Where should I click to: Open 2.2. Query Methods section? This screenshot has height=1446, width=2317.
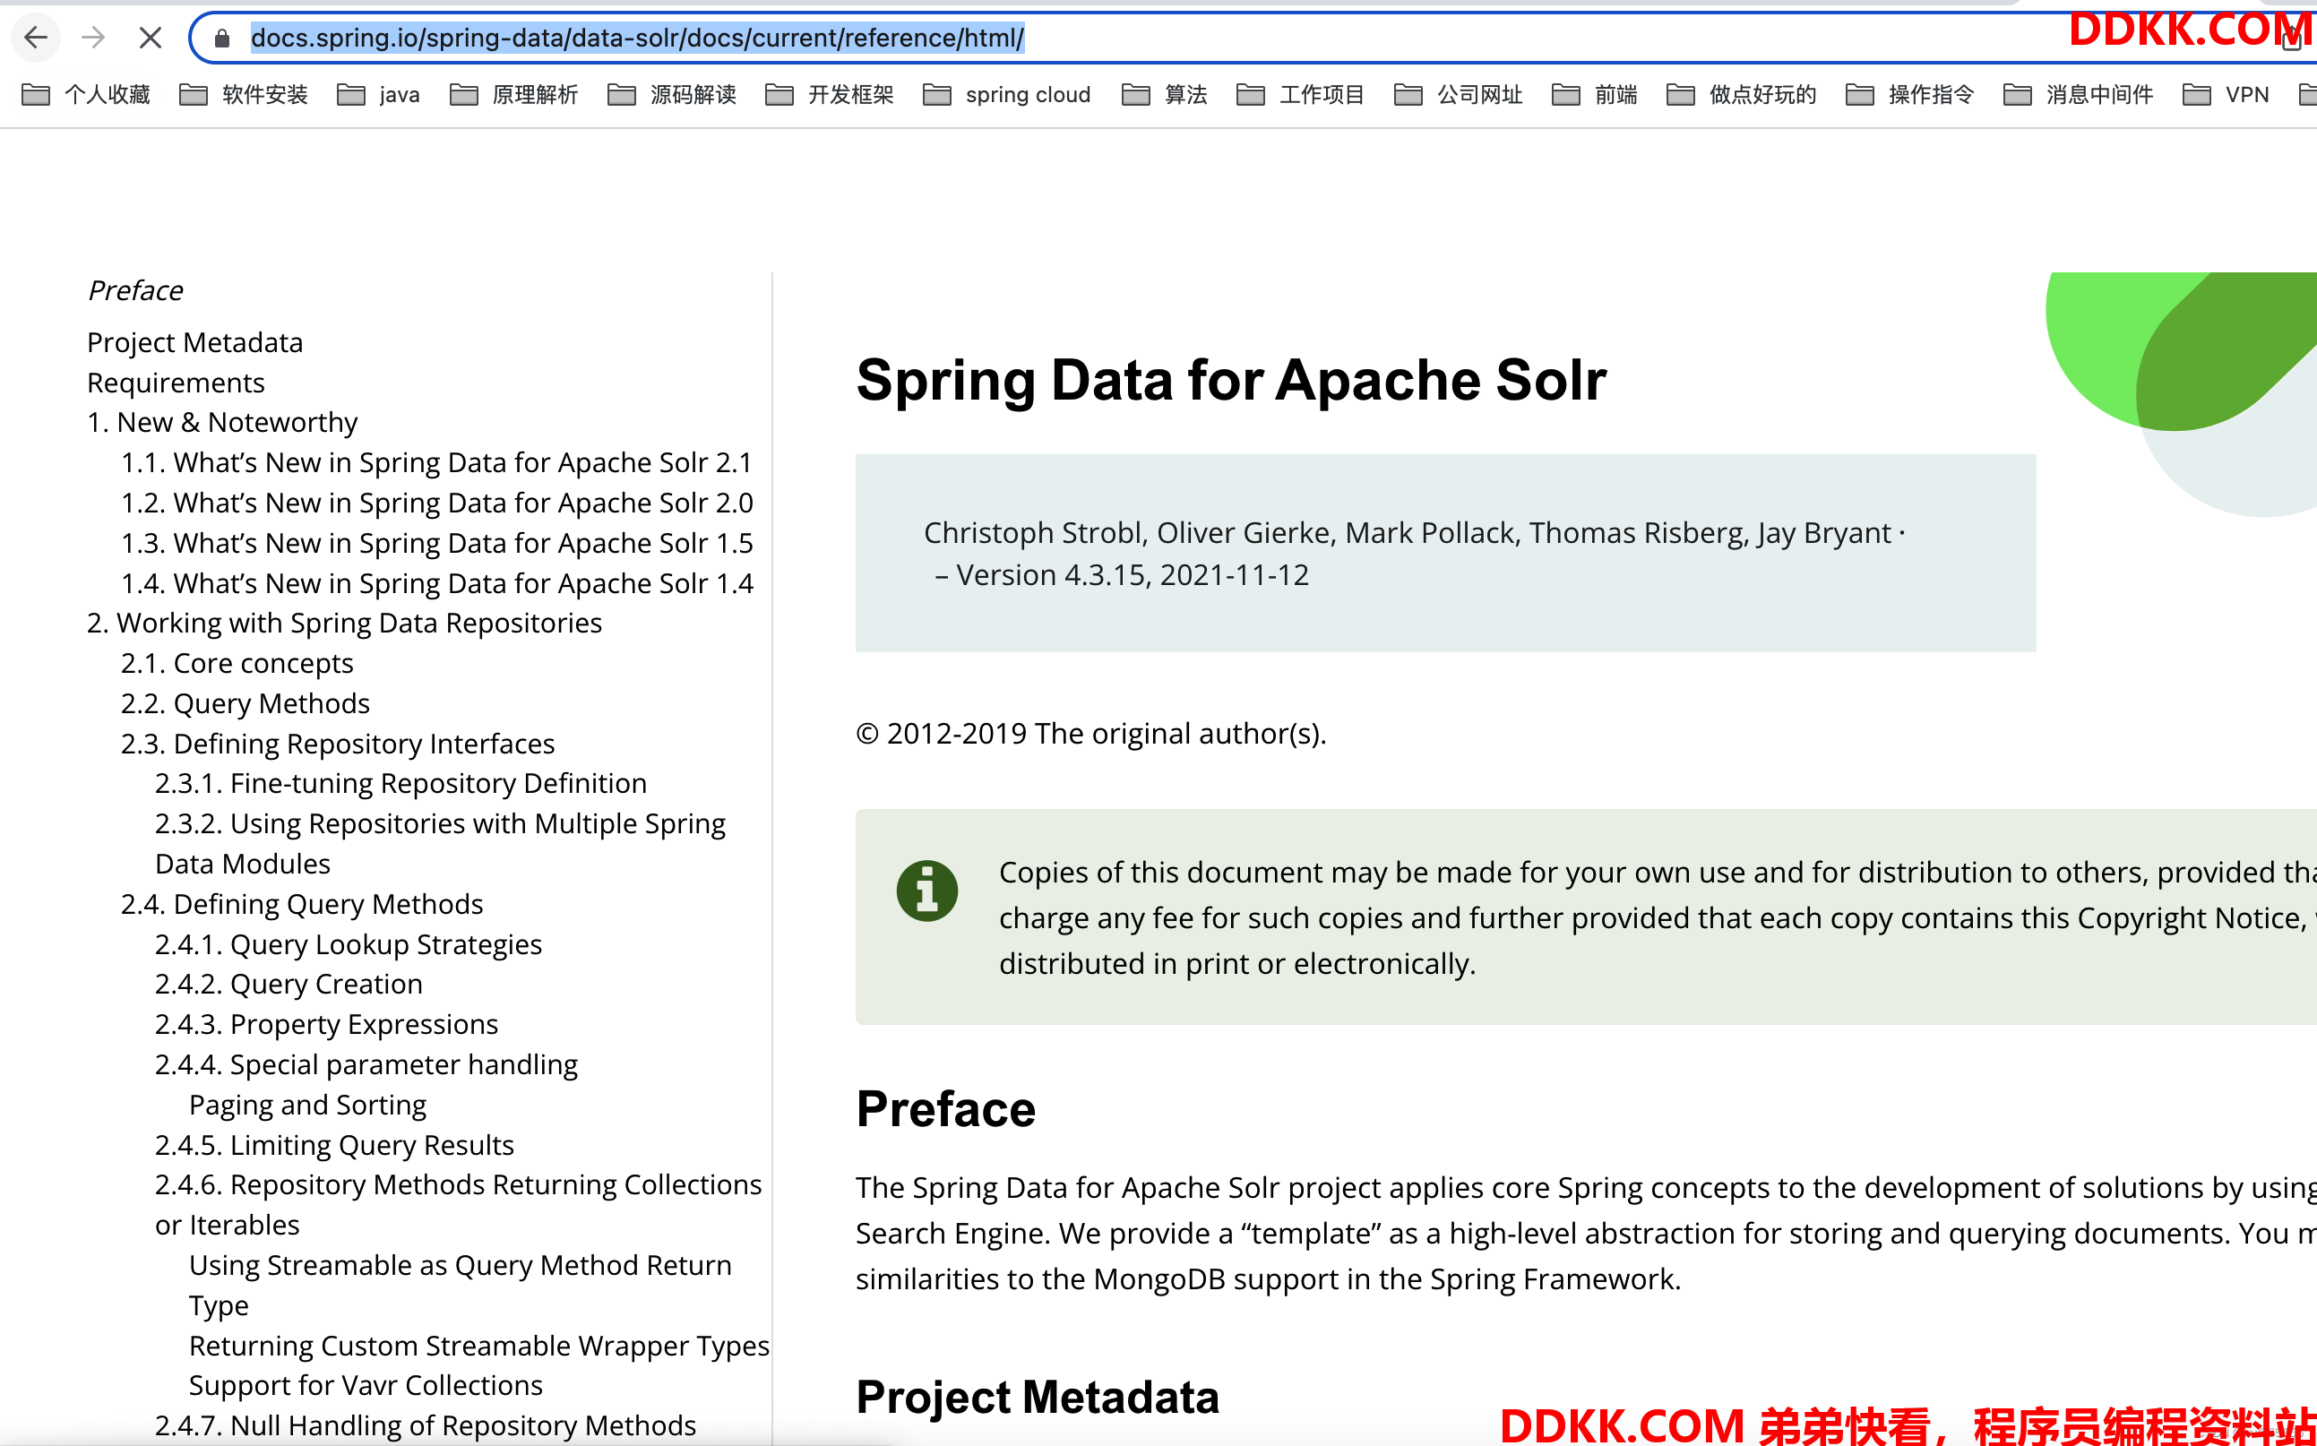point(245,703)
